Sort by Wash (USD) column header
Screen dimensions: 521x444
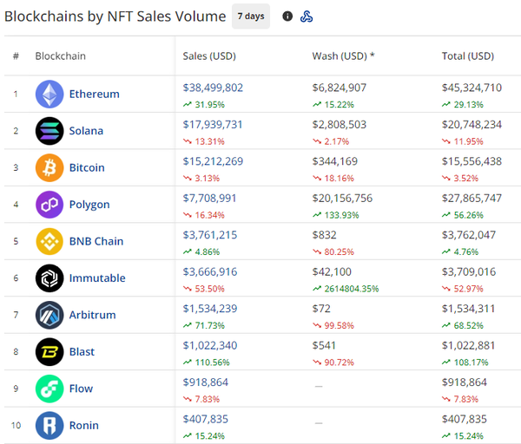point(343,56)
